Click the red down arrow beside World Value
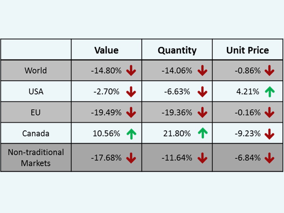 click(x=131, y=71)
